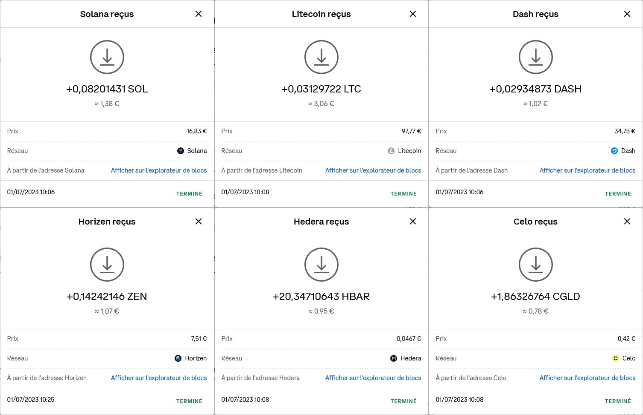Click the À partir de l'adresse Dash label
The width and height of the screenshot is (643, 415).
point(472,170)
